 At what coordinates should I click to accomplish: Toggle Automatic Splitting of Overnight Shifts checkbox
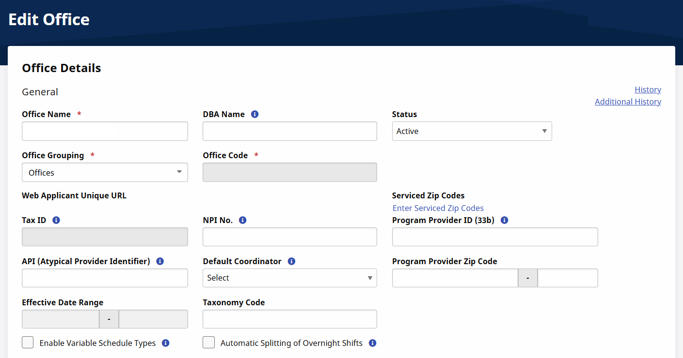pyautogui.click(x=208, y=343)
